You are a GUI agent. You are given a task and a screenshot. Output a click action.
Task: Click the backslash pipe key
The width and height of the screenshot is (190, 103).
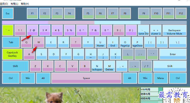click(178, 42)
